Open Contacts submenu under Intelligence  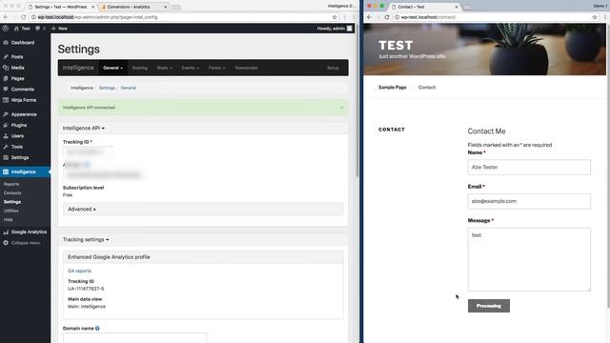(x=12, y=192)
